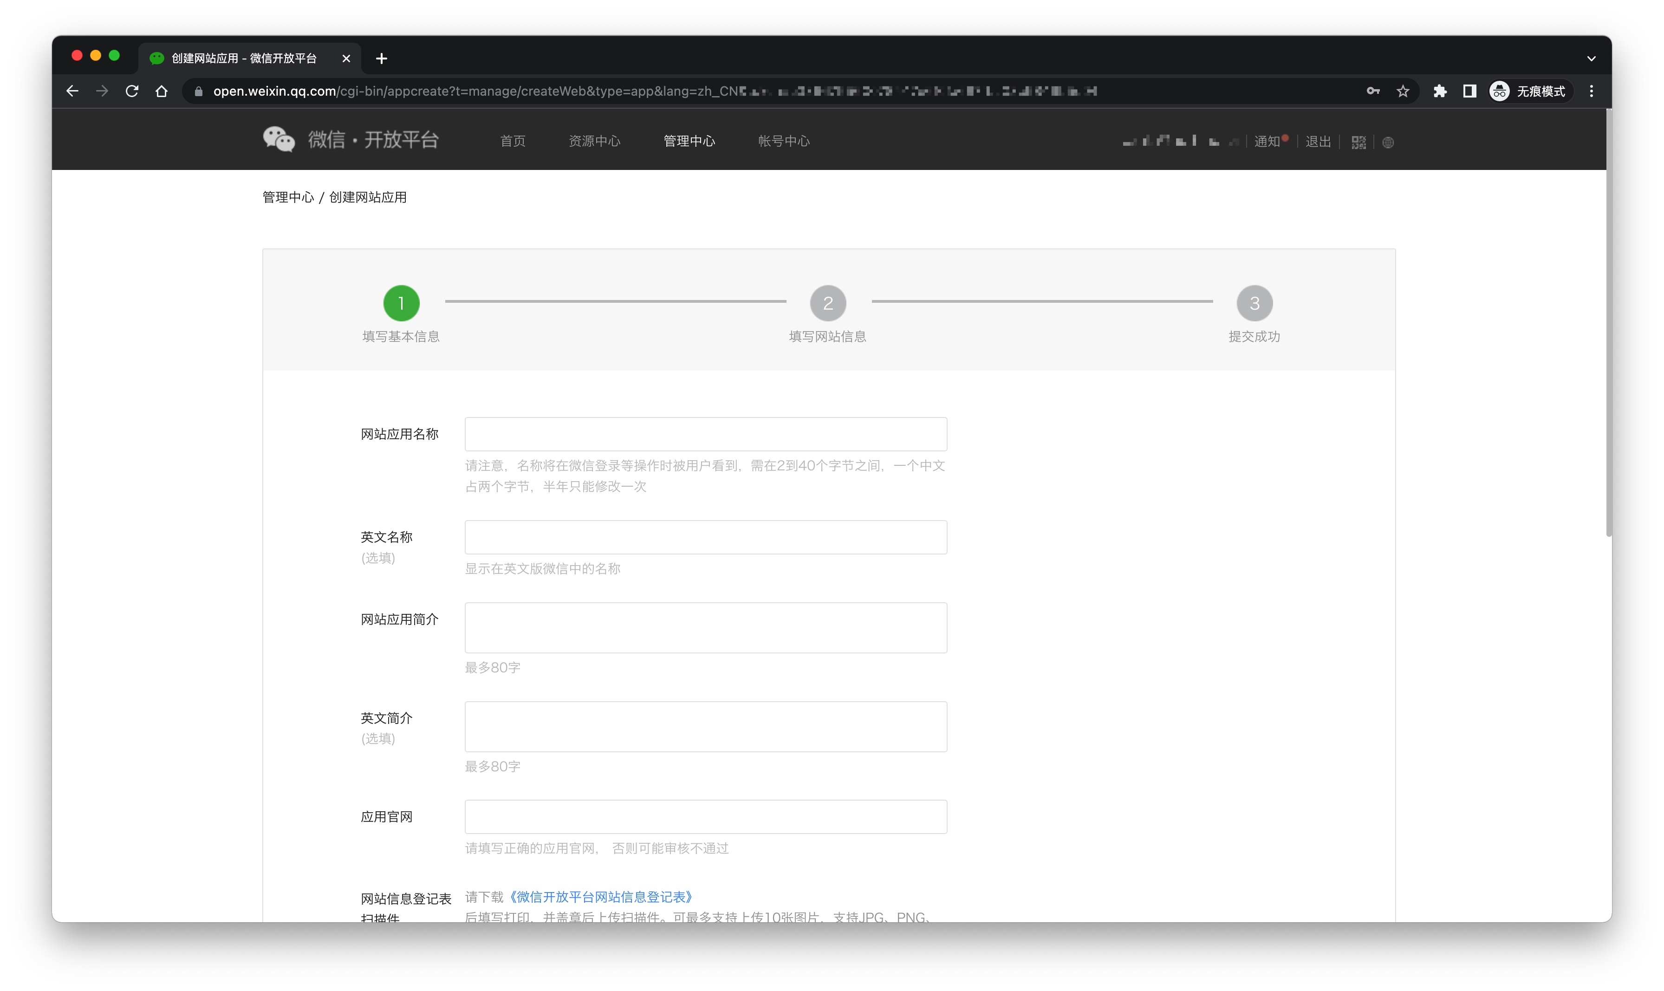Go to 资源中心 in navigation
Image resolution: width=1664 pixels, height=991 pixels.
click(x=594, y=141)
